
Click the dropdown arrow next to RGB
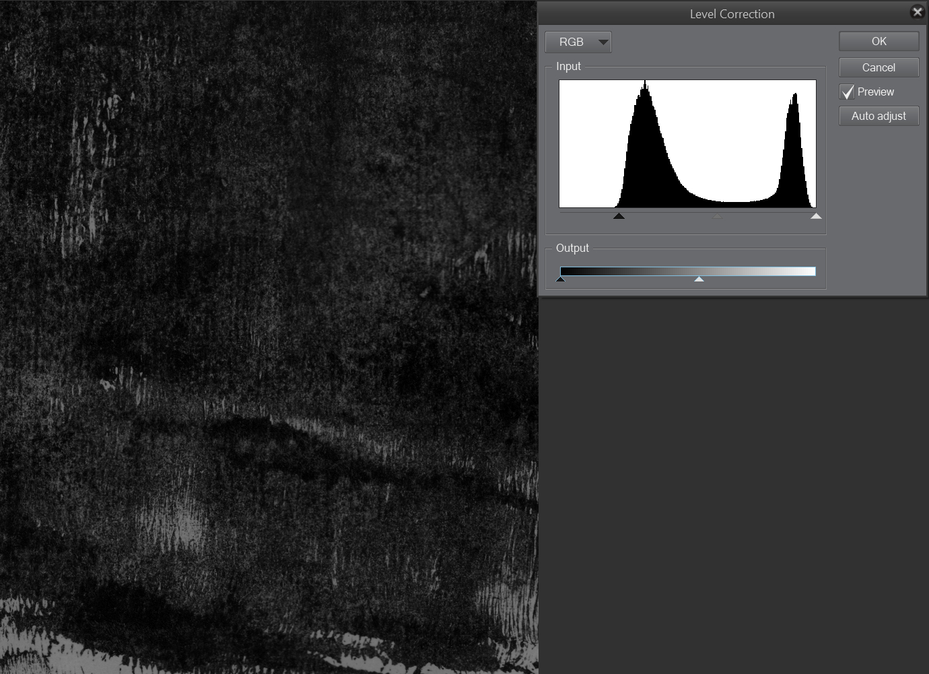tap(603, 42)
